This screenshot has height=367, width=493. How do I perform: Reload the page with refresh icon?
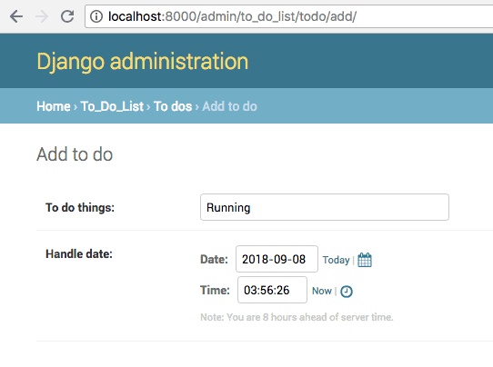[67, 16]
